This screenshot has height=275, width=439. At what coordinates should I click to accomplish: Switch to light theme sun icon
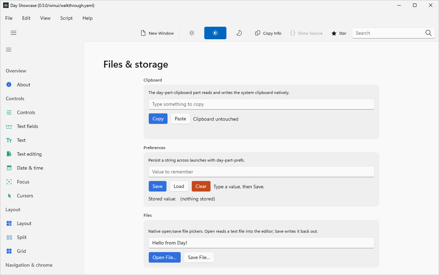[192, 33]
